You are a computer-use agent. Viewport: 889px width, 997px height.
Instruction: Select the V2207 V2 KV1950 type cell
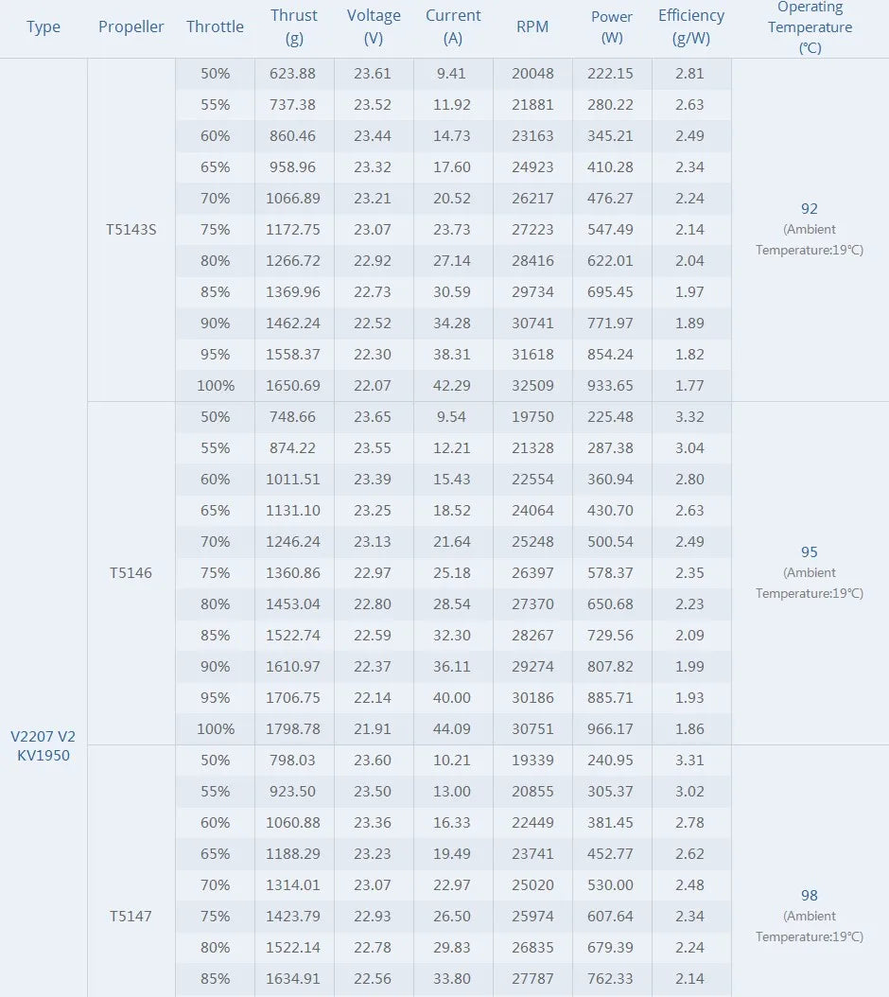44,745
